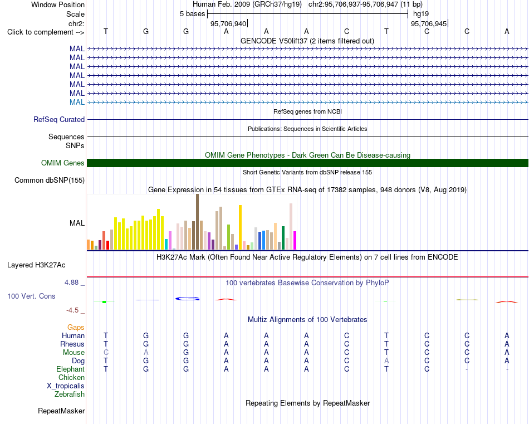The image size is (529, 424).
Task: Click the RepeatMasker track label
Action: [61, 411]
